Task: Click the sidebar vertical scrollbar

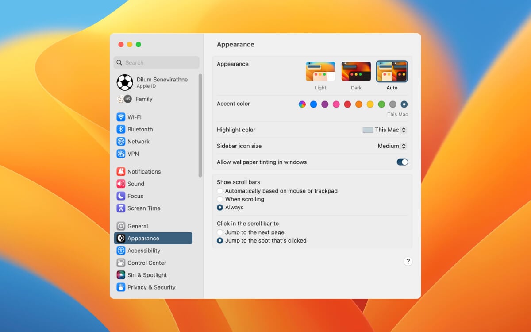Action: (200, 125)
